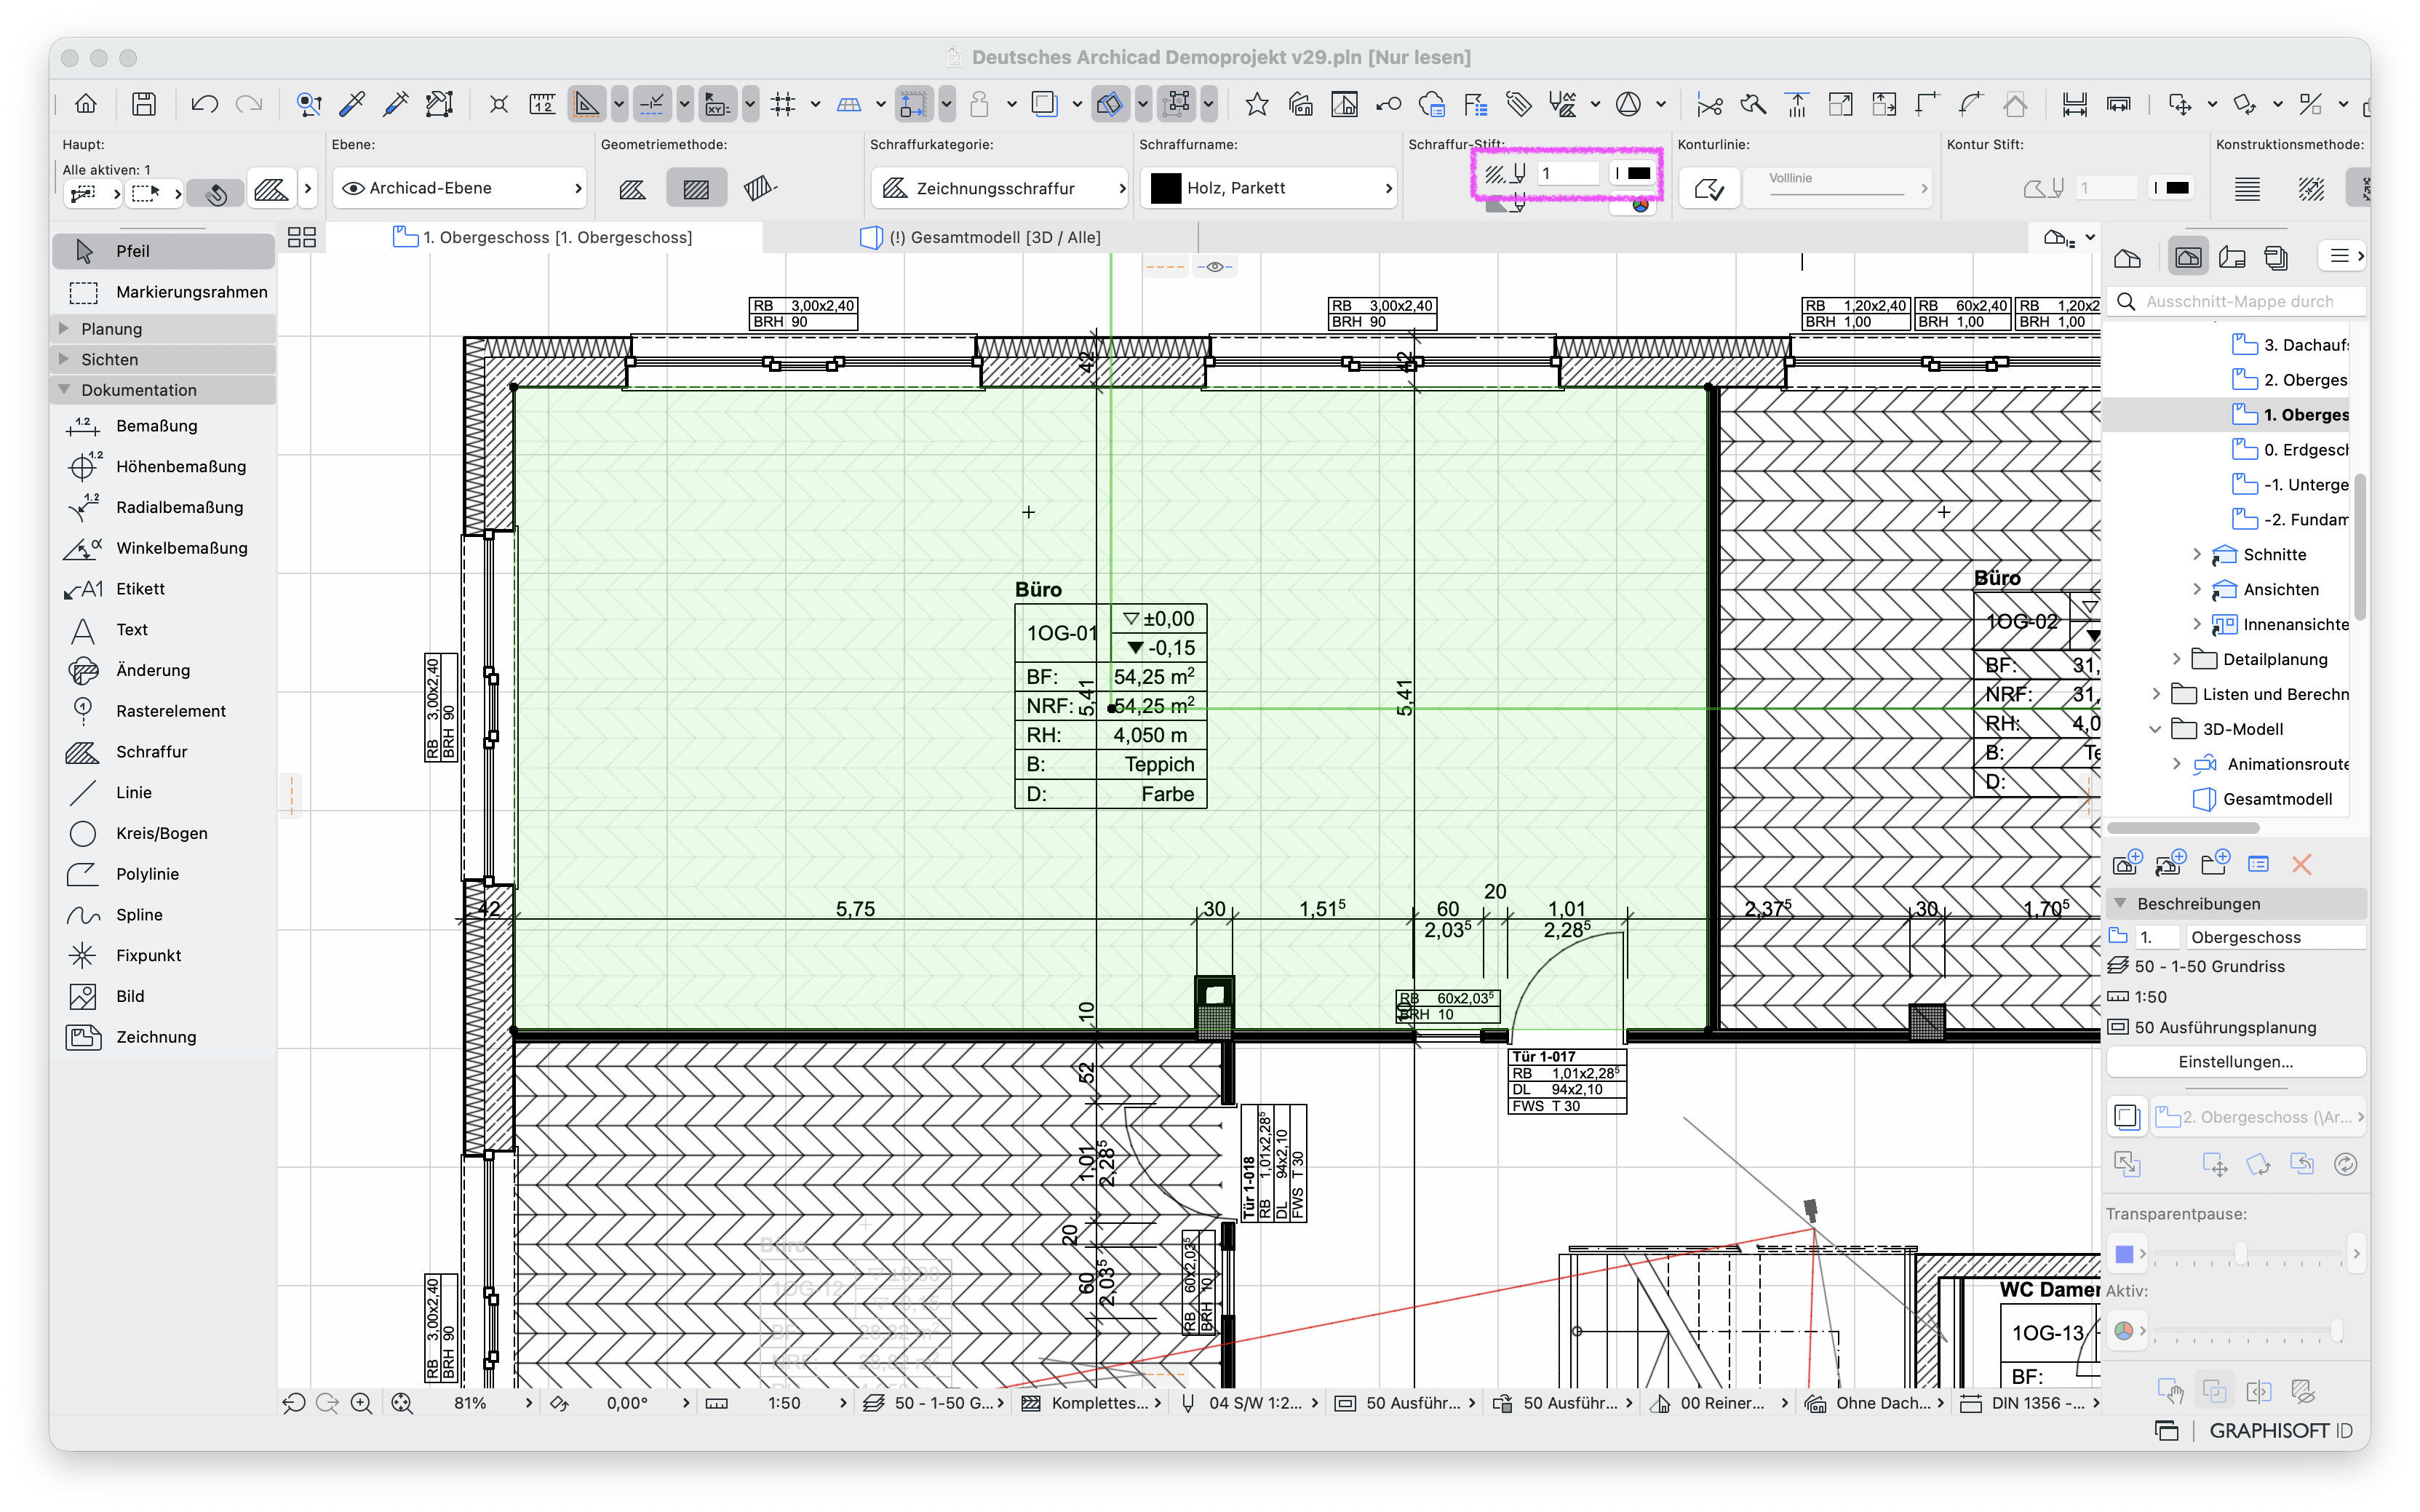Switch to the 1. Obergeschoss tab
The width and height of the screenshot is (2420, 1512).
pos(543,238)
